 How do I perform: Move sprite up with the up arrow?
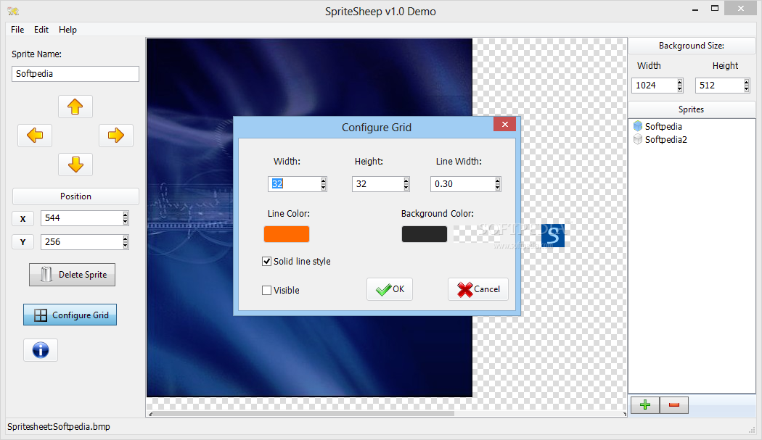pos(75,107)
